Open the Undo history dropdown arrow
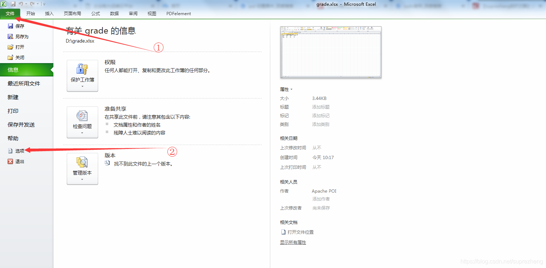546x268 pixels. 26,4
